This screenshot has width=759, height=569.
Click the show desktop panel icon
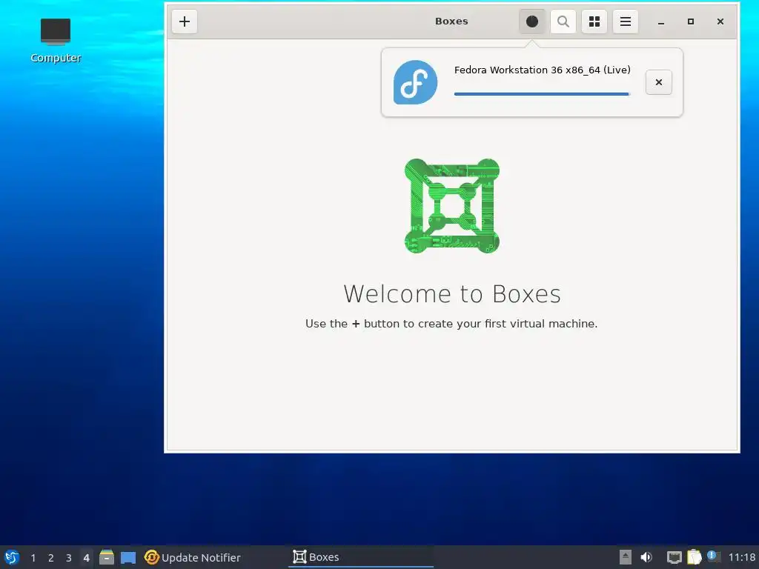click(x=128, y=557)
